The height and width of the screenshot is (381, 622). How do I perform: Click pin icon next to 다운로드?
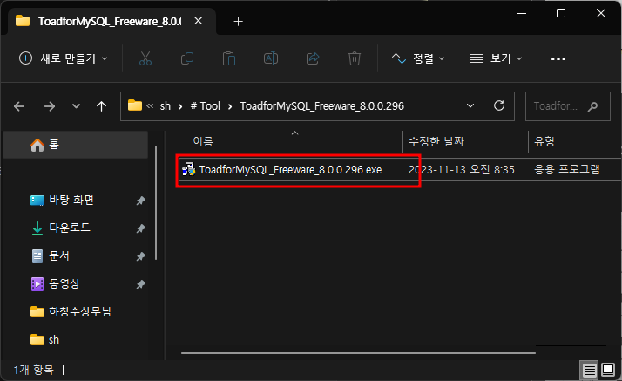[x=140, y=228]
